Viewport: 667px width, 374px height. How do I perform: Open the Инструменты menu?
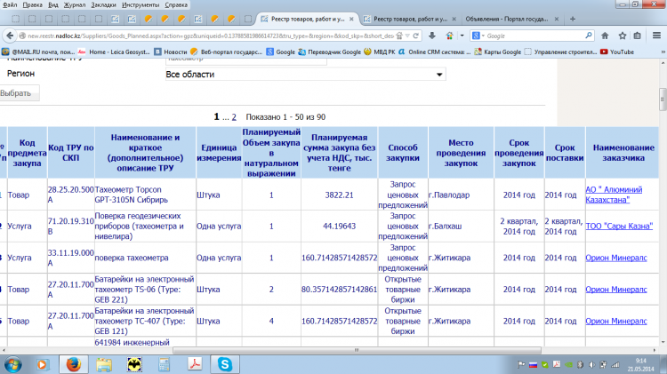135,4
